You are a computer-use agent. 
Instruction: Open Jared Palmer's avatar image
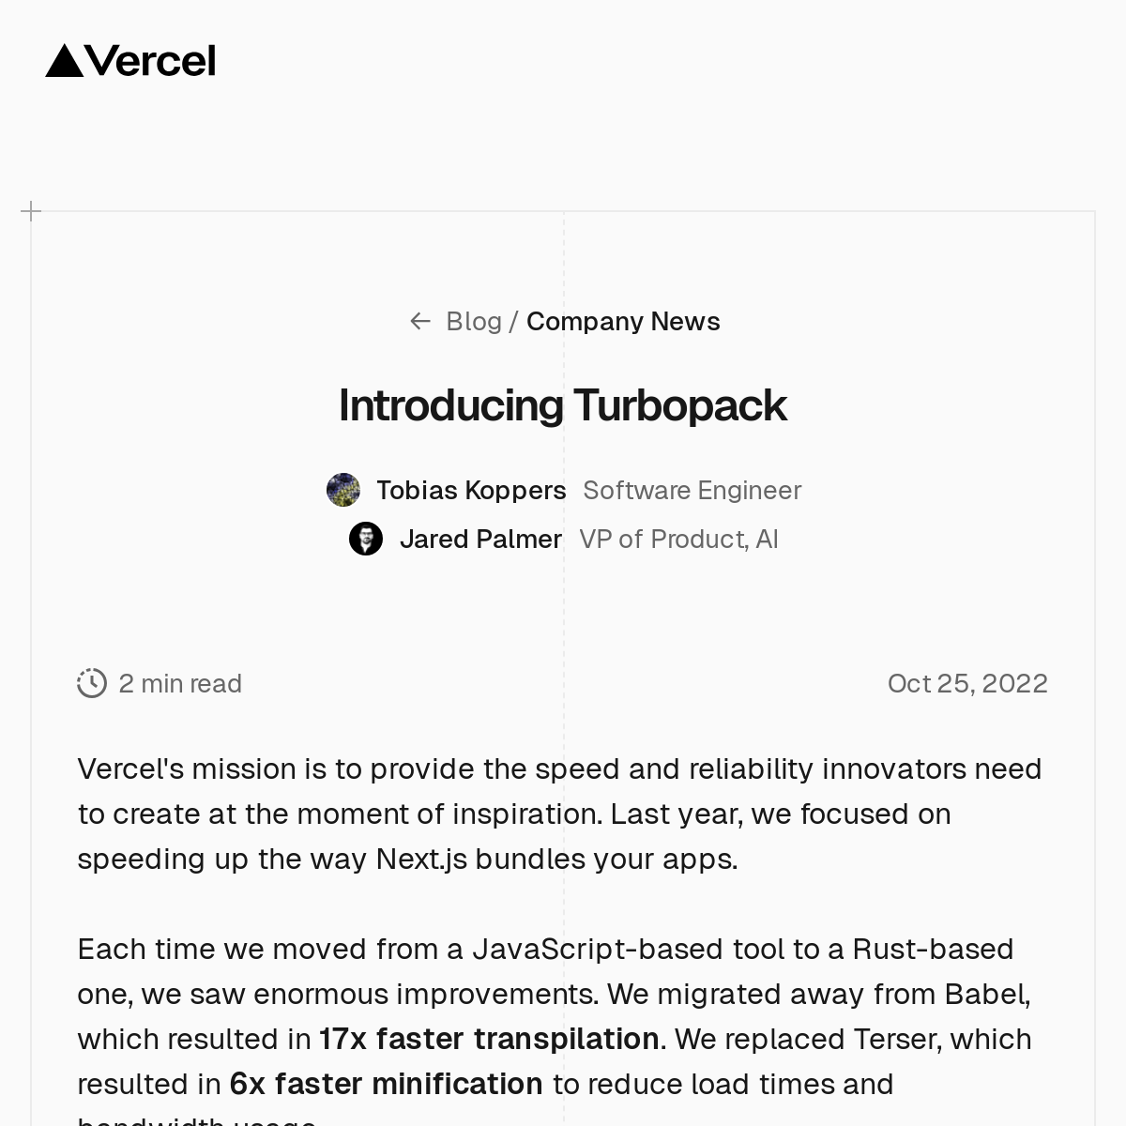(x=366, y=539)
